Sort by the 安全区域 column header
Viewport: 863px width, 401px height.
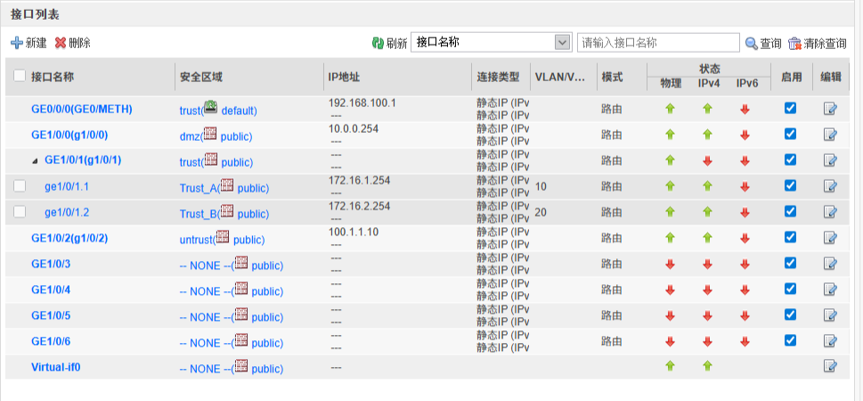(201, 78)
